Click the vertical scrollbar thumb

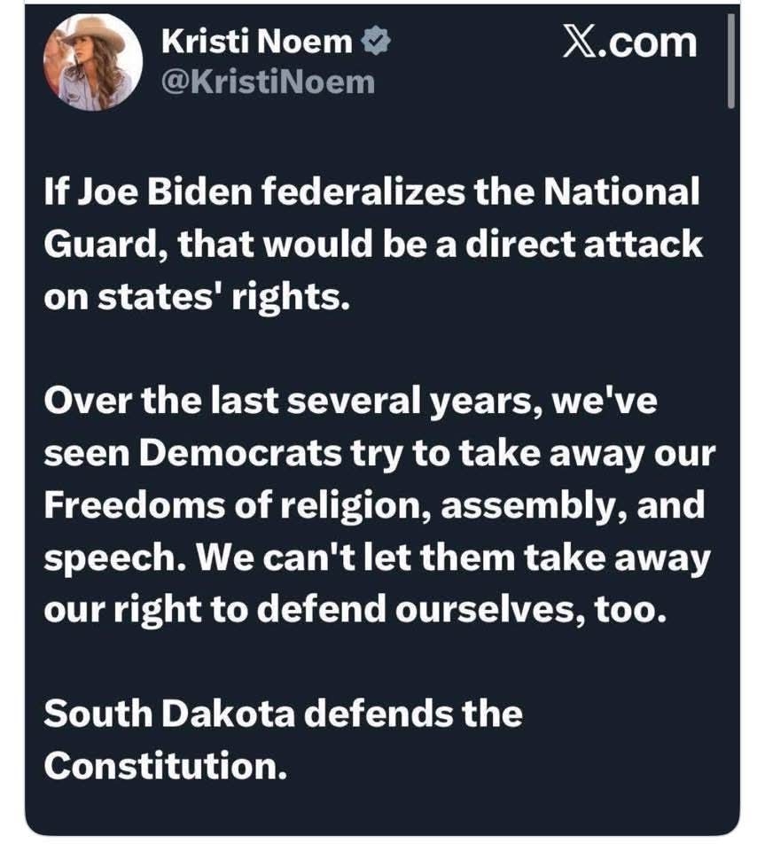pyautogui.click(x=731, y=62)
